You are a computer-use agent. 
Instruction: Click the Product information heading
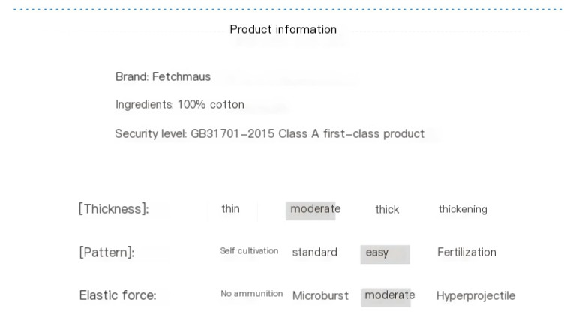point(283,30)
